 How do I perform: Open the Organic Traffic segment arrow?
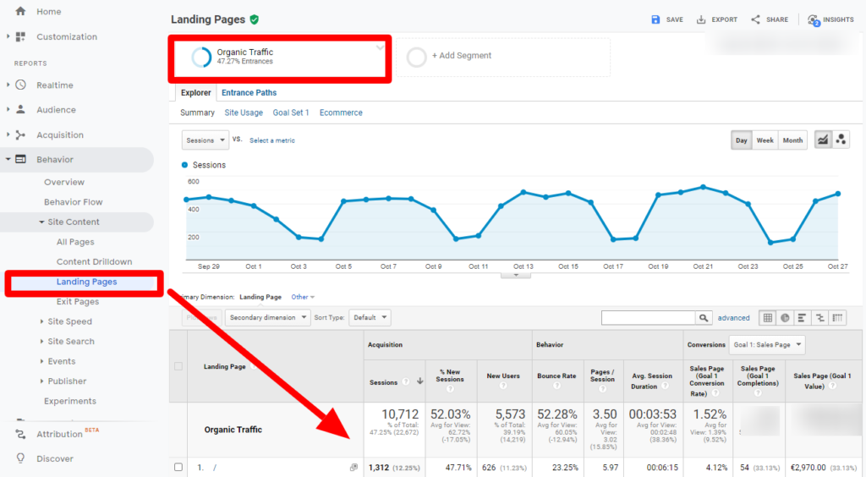[380, 48]
